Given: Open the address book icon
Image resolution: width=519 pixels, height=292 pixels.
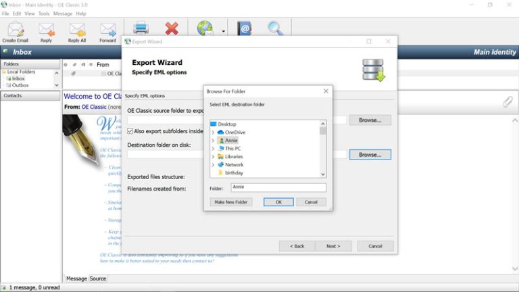Looking at the screenshot, I should pyautogui.click(x=244, y=28).
